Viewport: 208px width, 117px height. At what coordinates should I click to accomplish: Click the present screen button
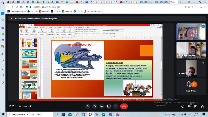click(x=109, y=106)
